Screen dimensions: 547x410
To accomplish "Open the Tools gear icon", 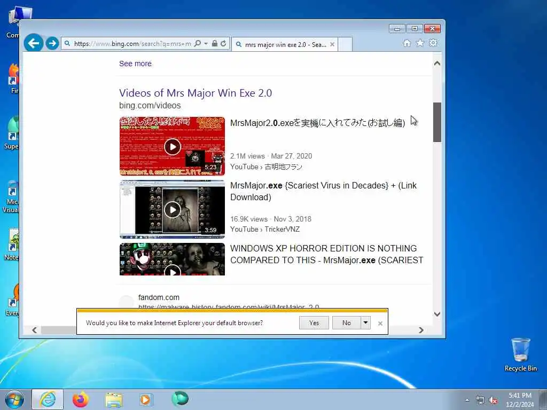I will pyautogui.click(x=433, y=43).
